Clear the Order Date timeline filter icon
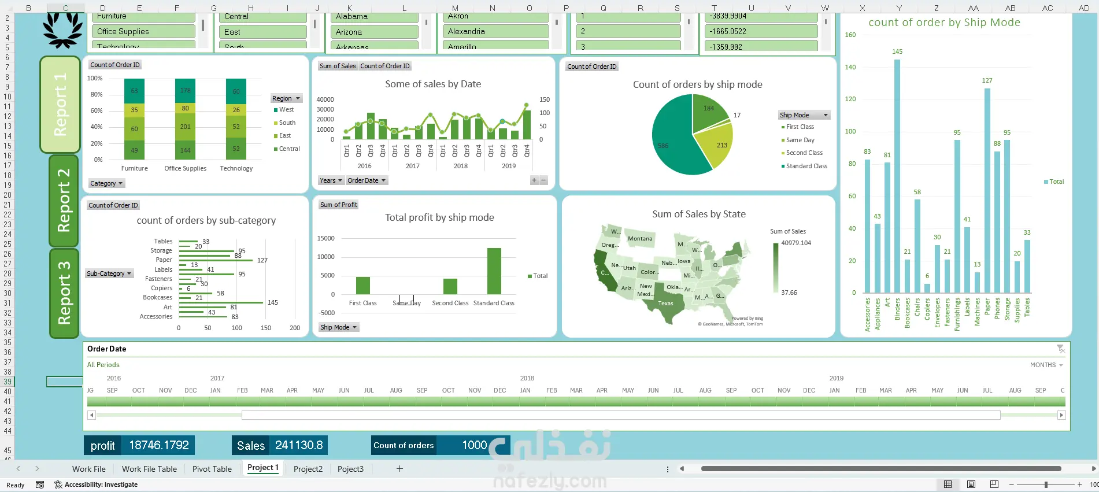 tap(1060, 349)
